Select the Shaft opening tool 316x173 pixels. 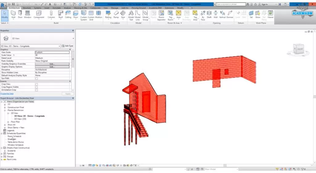pos(209,14)
